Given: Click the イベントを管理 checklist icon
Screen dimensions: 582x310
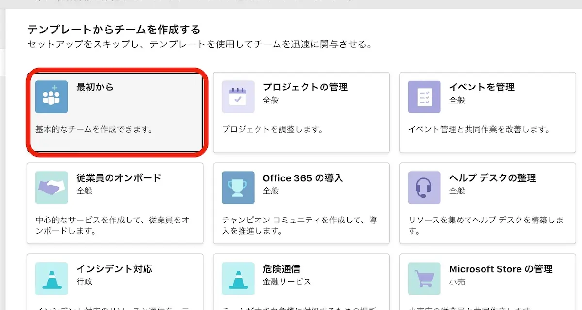Looking at the screenshot, I should (x=424, y=97).
